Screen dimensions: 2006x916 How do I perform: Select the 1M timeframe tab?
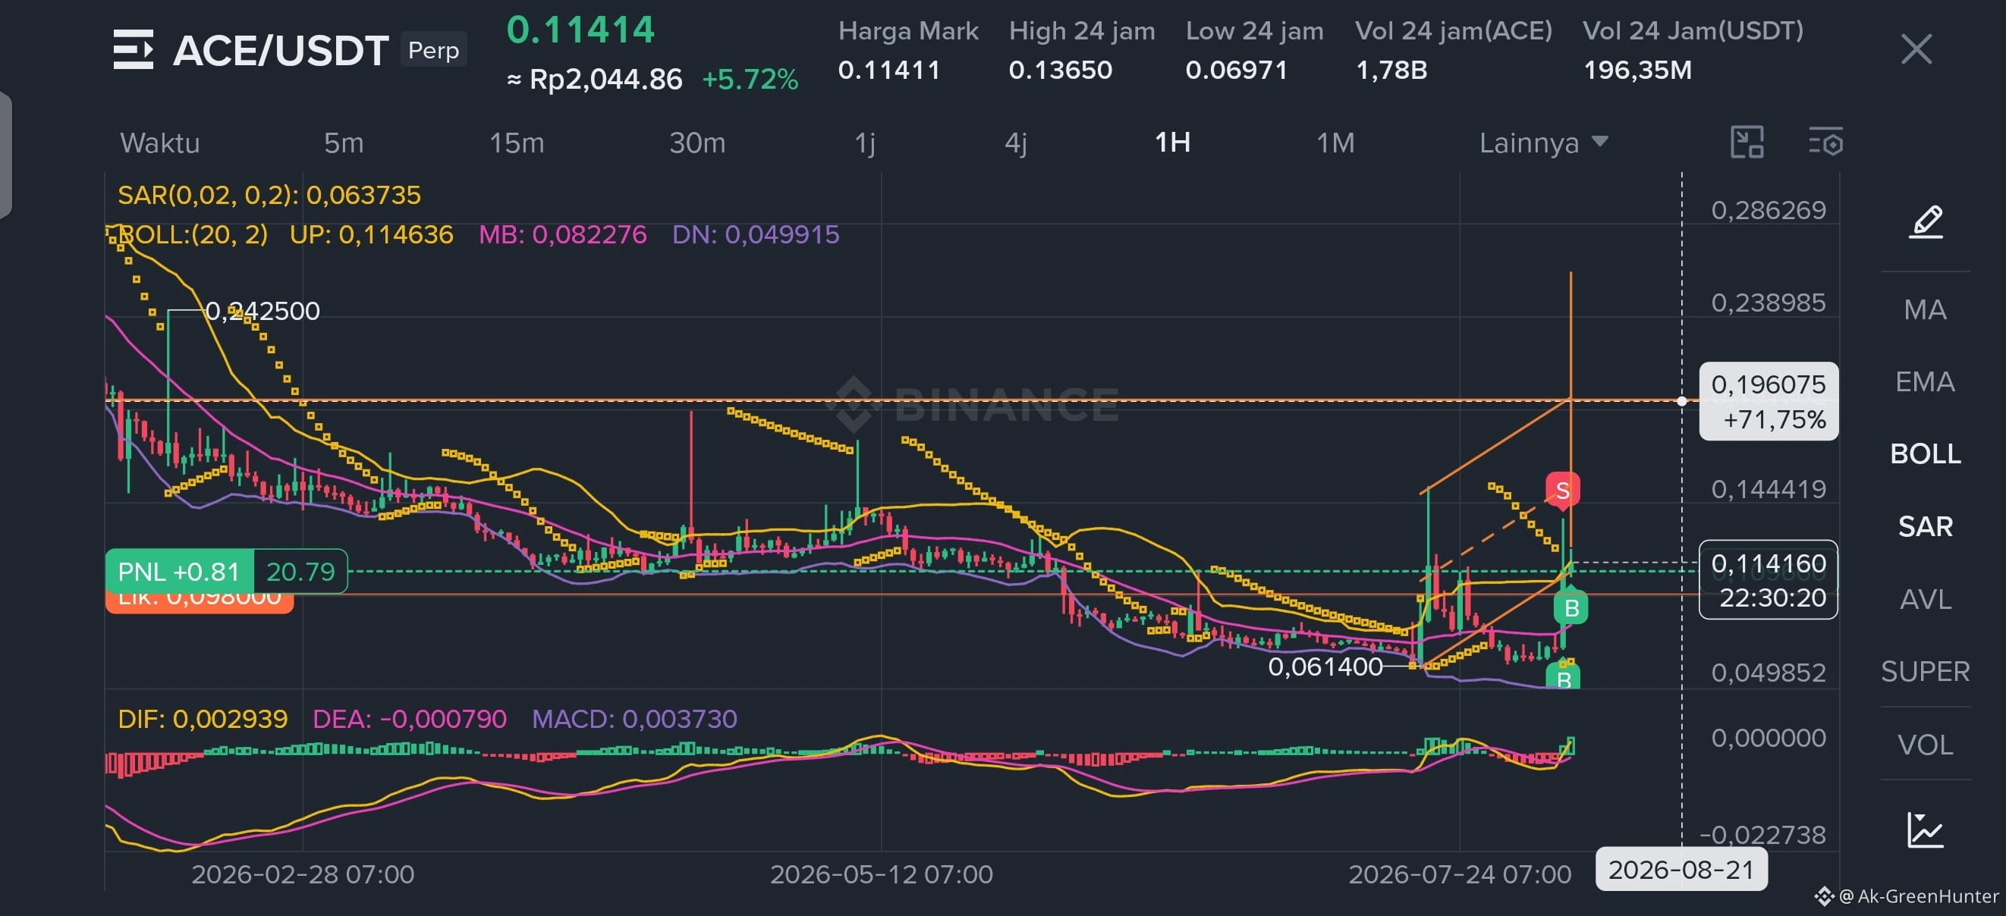pos(1335,143)
